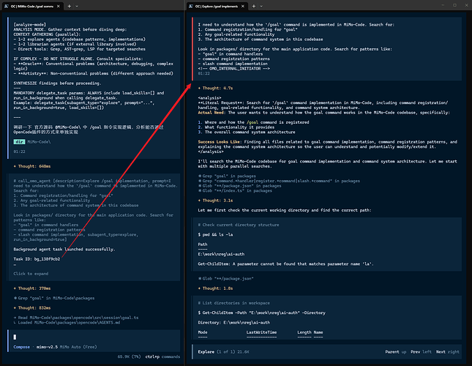472x366 pixels.
Task: Expand the 'Thought: 832ms' entry
Action: (32, 308)
